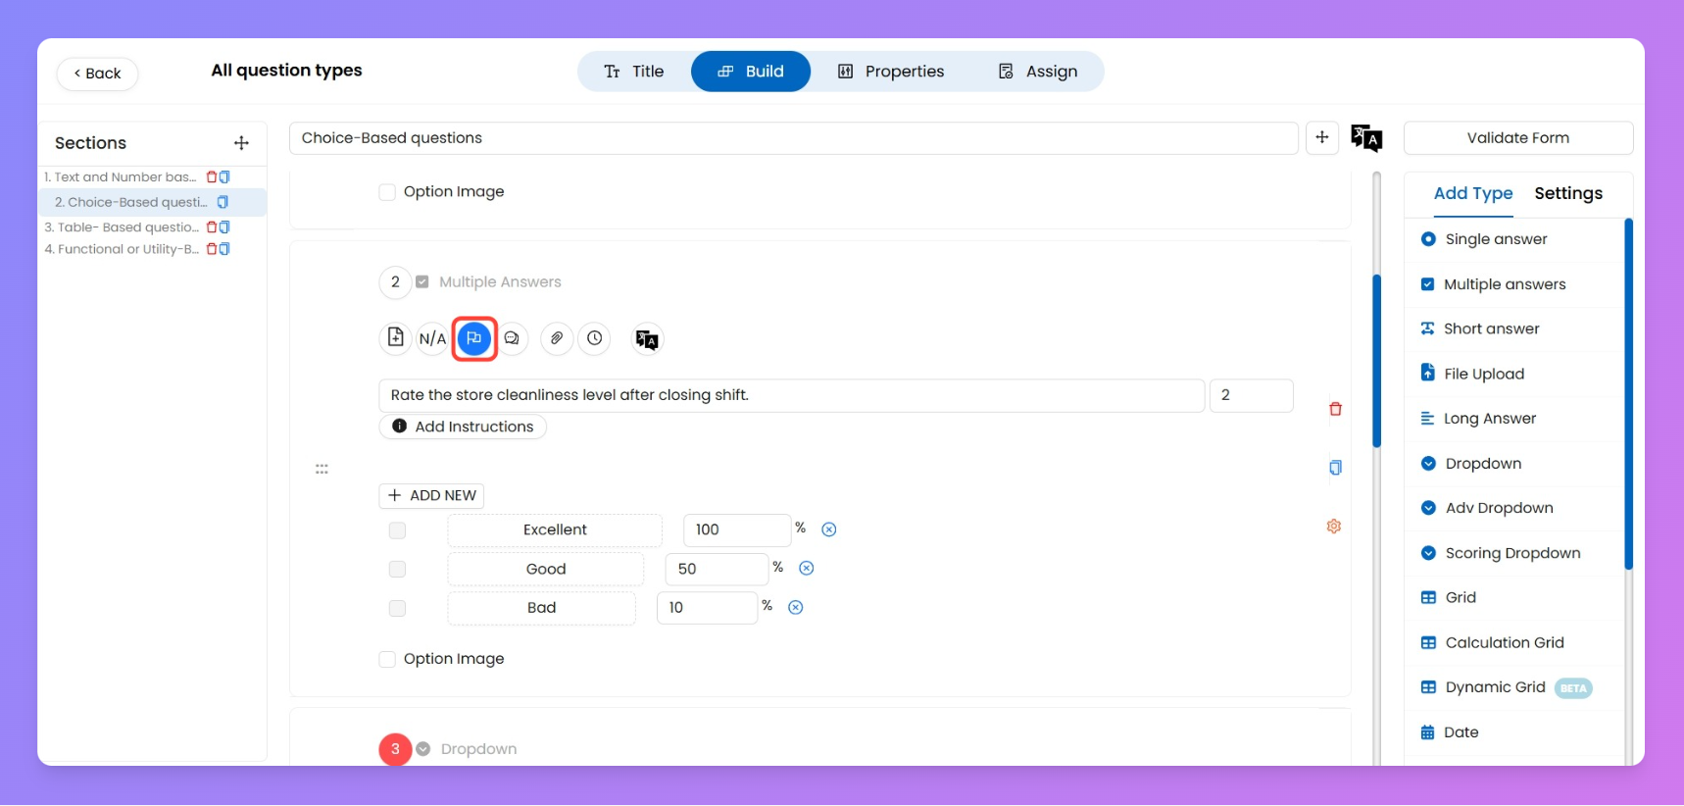Tick the checkbox next to Bad
Image resolution: width=1684 pixels, height=806 pixels.
coord(397,609)
